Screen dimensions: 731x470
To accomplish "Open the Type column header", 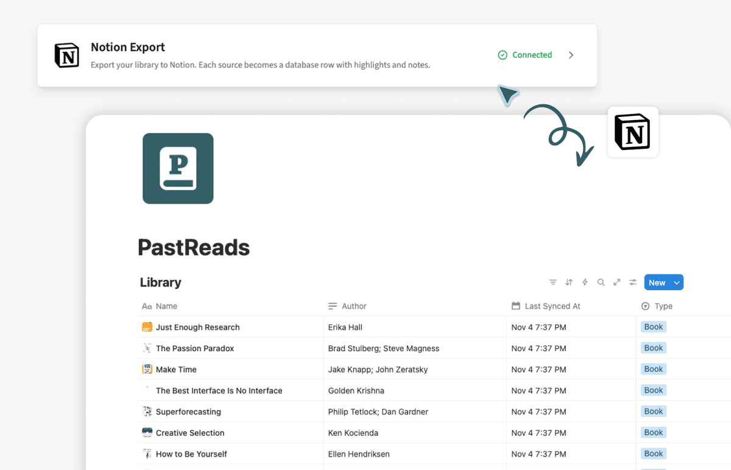I will click(x=663, y=306).
